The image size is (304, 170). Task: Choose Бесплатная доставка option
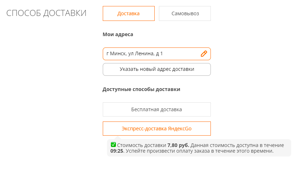point(156,109)
